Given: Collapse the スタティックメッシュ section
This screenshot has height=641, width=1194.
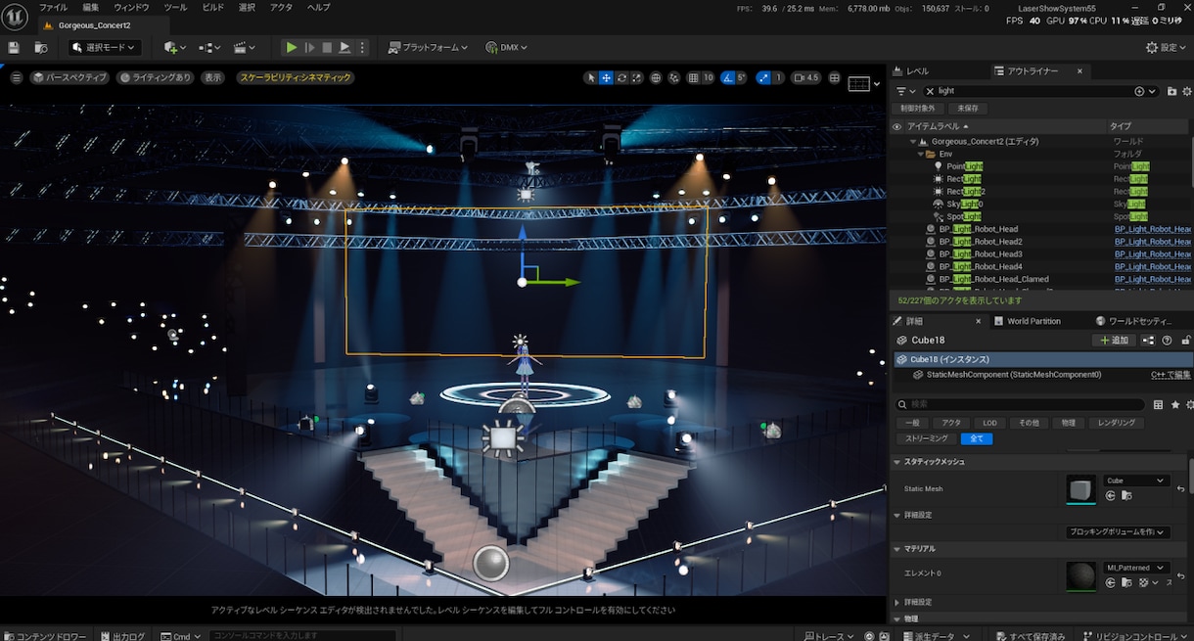Looking at the screenshot, I should [x=897, y=461].
